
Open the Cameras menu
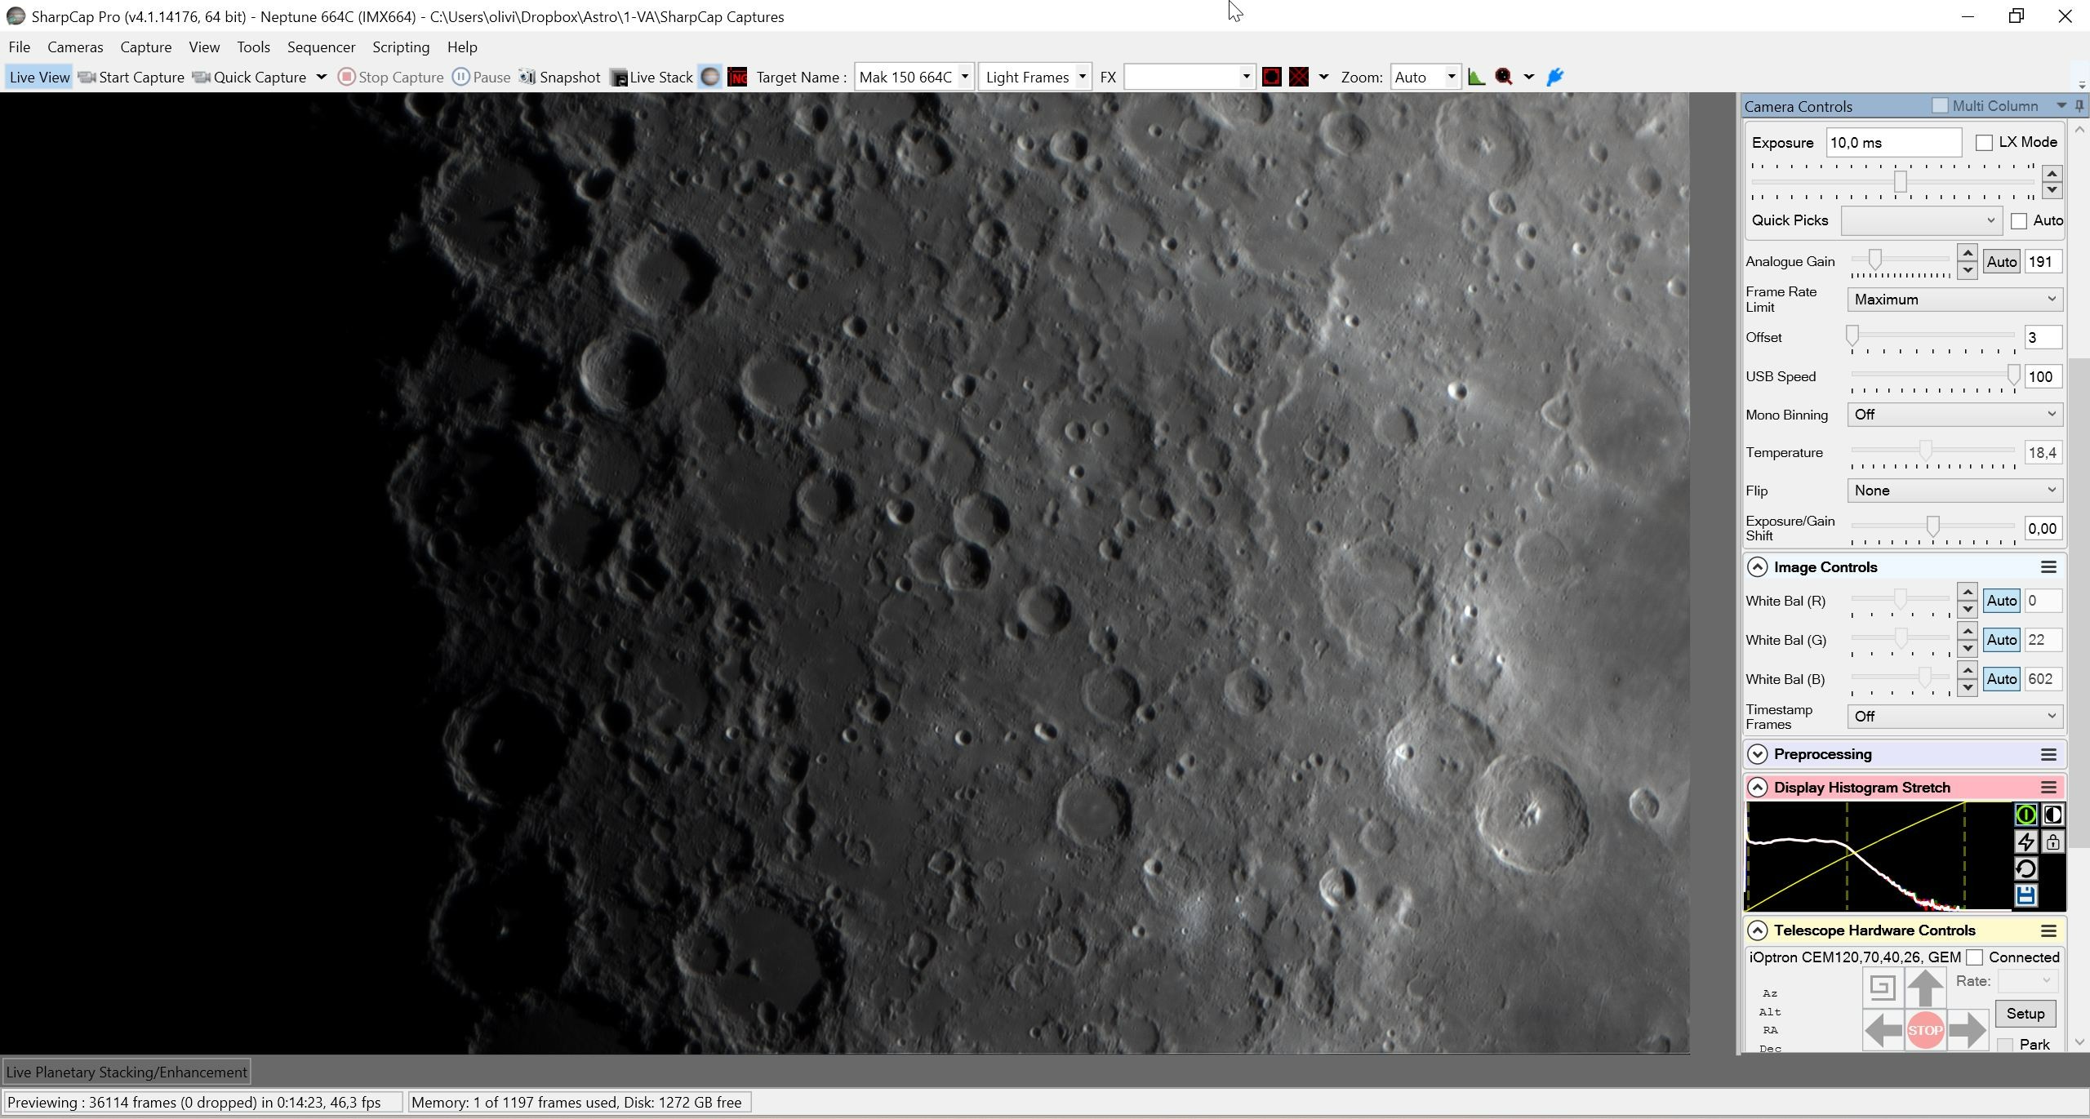(75, 47)
